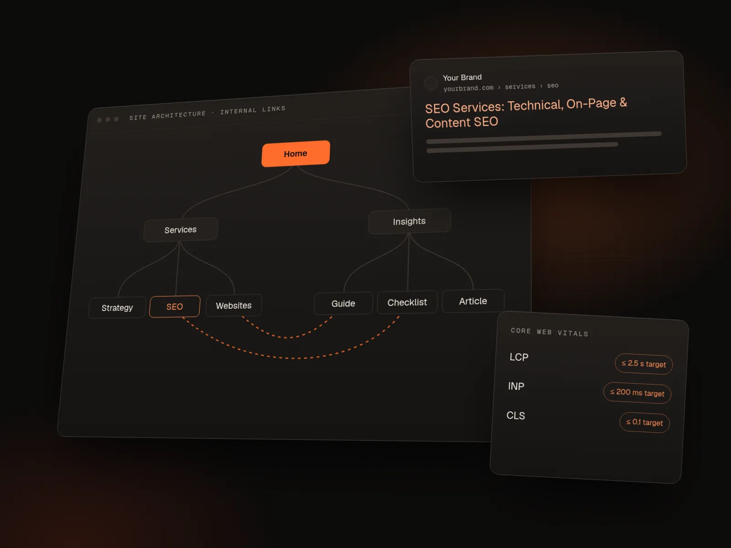
Task: Click the Your Brand favicon circle
Action: (431, 84)
